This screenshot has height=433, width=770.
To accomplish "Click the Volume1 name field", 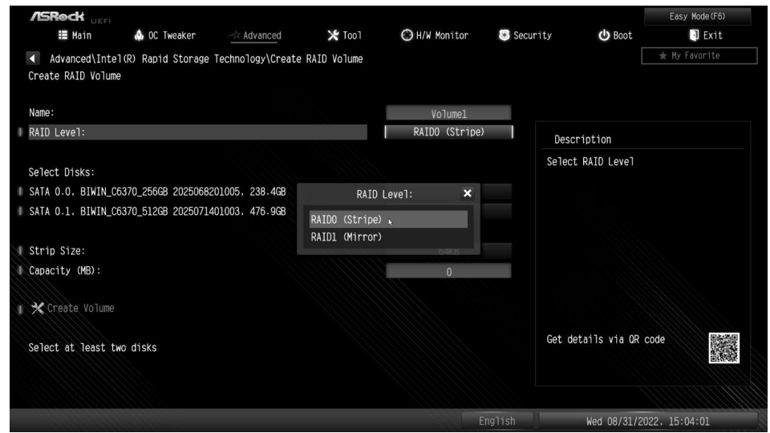I will 448,114.
